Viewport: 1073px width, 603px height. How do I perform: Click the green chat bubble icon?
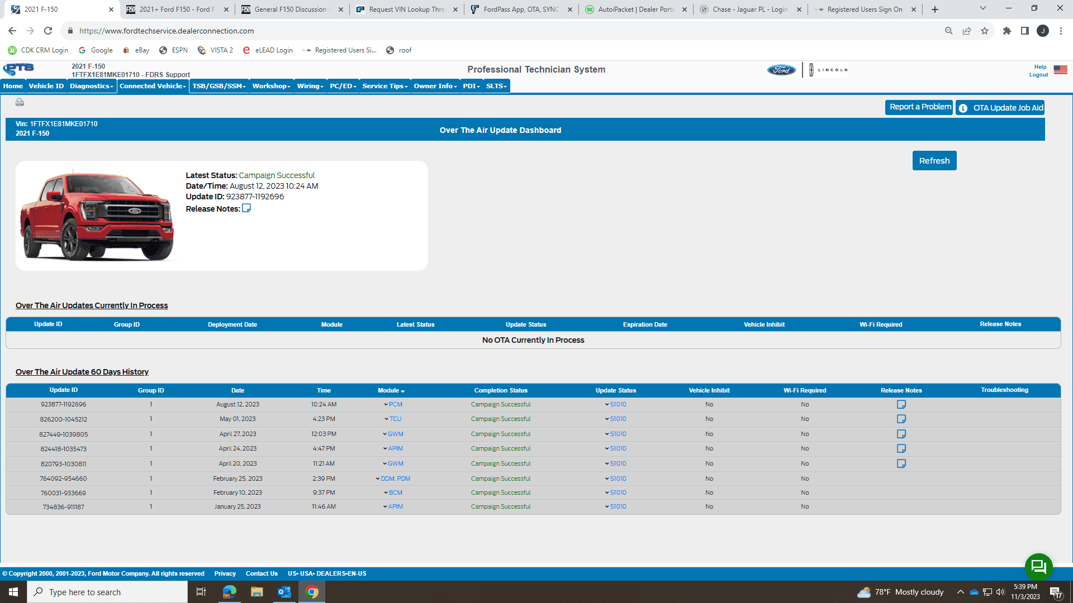click(x=1038, y=567)
